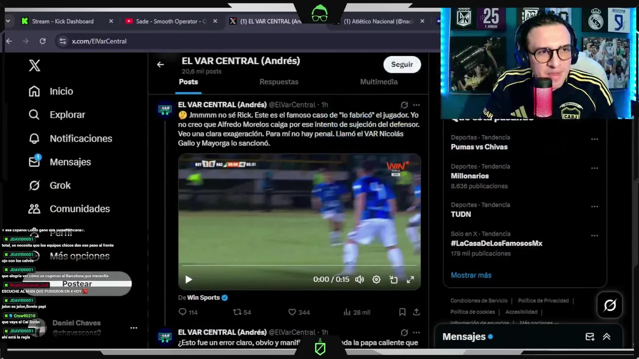Open account menu for Daniel Chaves
Screen dimensions: 639x359
click(133, 328)
